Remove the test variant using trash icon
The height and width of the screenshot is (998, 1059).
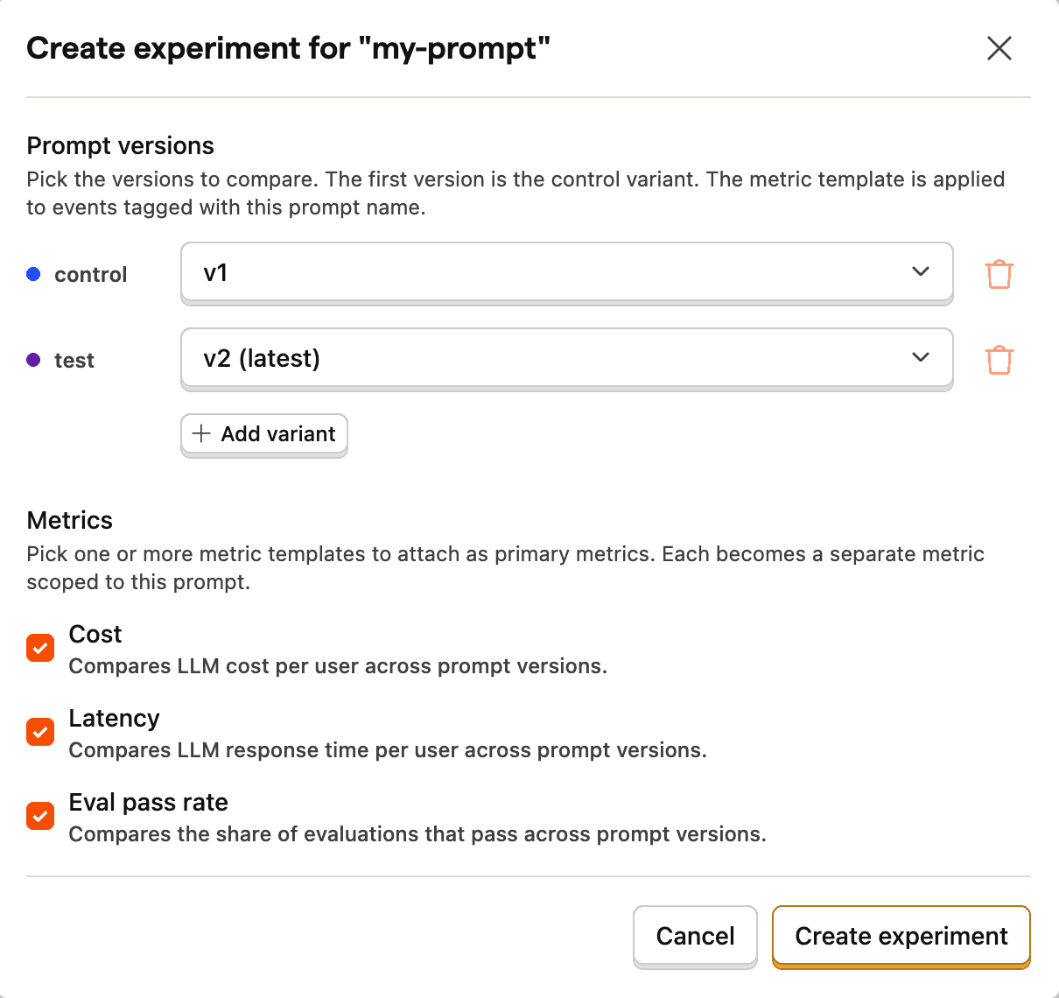pyautogui.click(x=999, y=360)
